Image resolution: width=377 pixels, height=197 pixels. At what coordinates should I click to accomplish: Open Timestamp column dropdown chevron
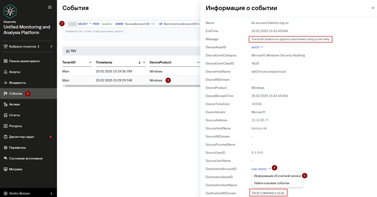(x=144, y=62)
